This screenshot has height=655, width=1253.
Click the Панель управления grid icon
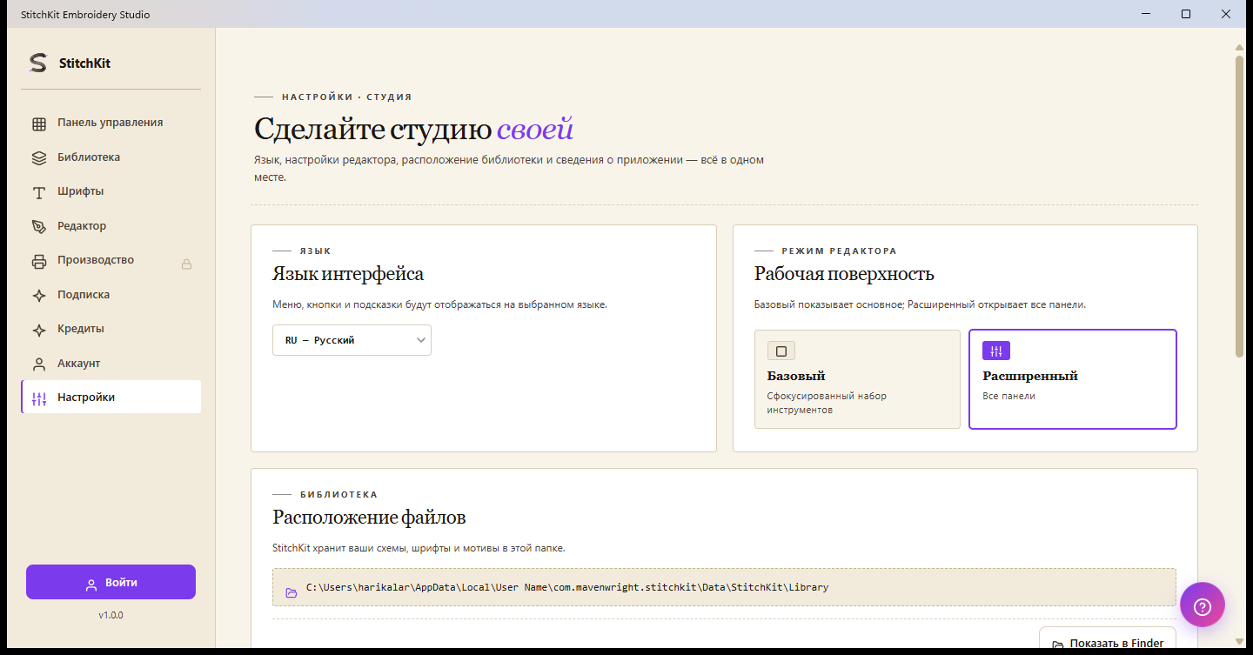[x=39, y=124]
